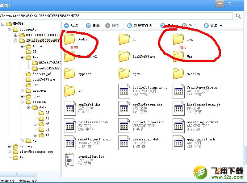Select the appNewStatus.dat file icon
This screenshot has height=183, width=247.
pyautogui.click(x=124, y=108)
